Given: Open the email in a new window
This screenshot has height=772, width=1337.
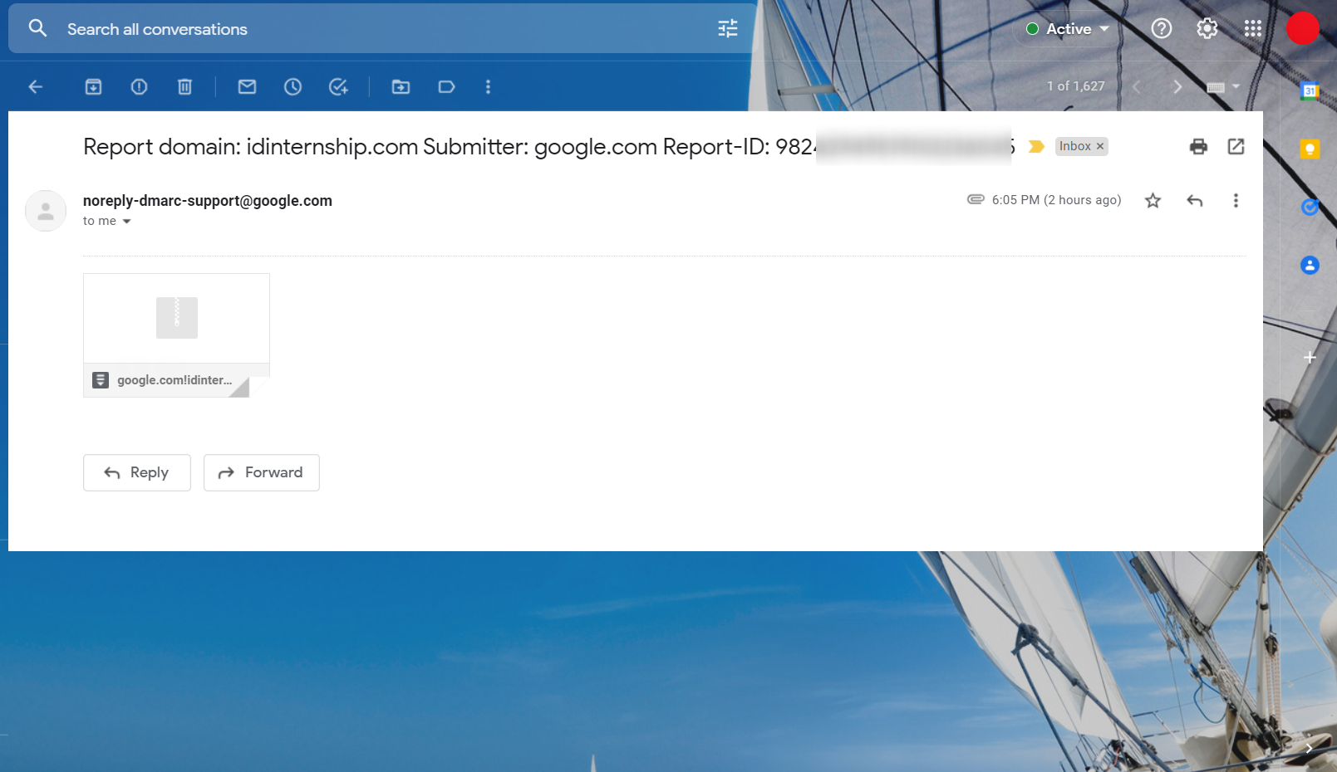Looking at the screenshot, I should [x=1236, y=147].
